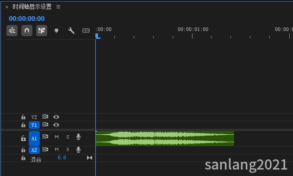
Task: Click the mix track volume value 0.0
Action: (x=62, y=157)
